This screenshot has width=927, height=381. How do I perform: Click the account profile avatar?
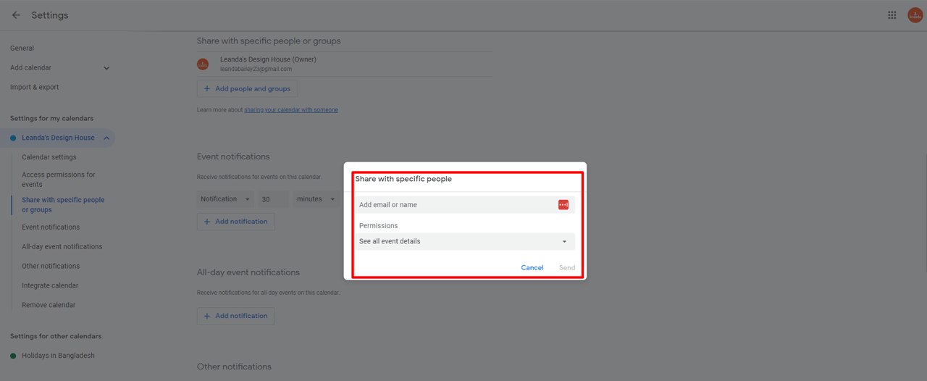click(x=915, y=15)
